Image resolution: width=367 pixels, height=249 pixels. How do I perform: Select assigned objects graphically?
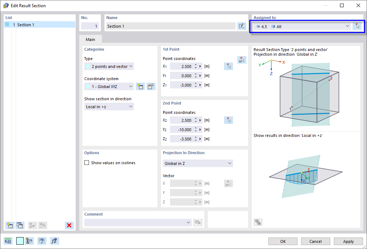pos(358,26)
